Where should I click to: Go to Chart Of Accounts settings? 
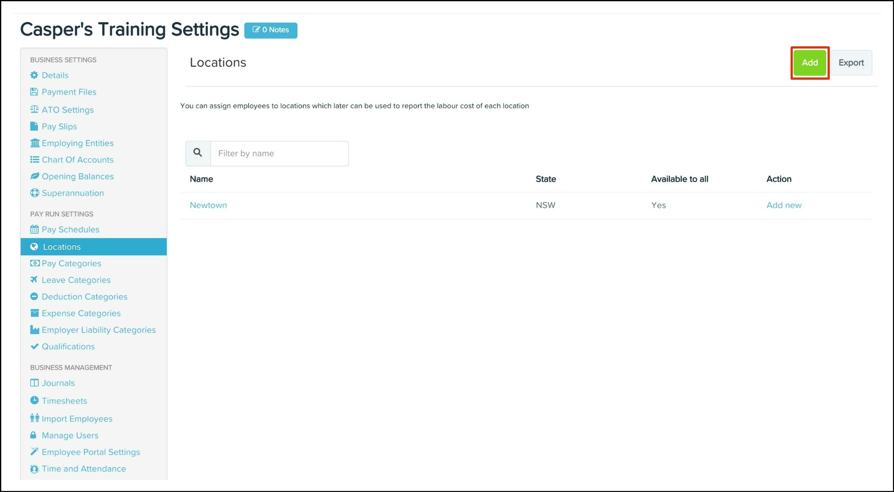click(78, 160)
